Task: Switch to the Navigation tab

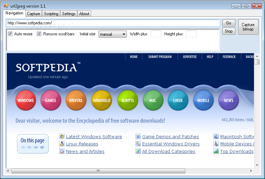Action: click(14, 13)
